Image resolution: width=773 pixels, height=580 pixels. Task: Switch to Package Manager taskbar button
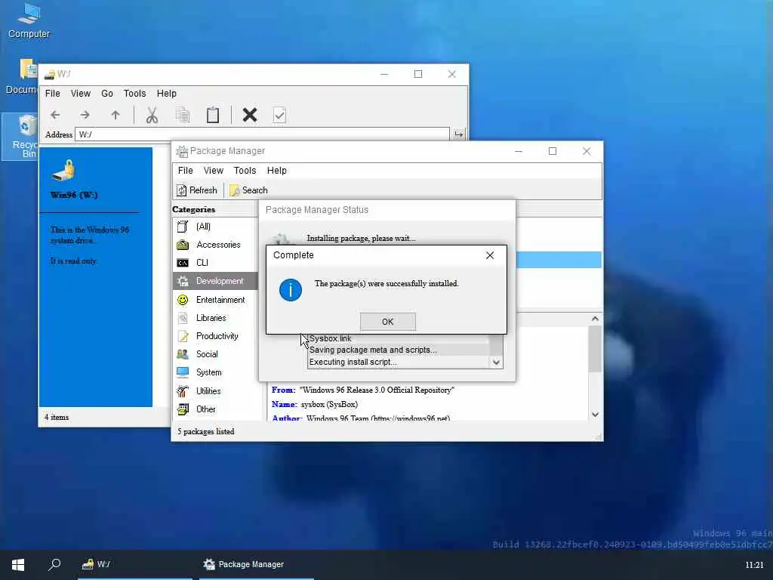coord(257,565)
